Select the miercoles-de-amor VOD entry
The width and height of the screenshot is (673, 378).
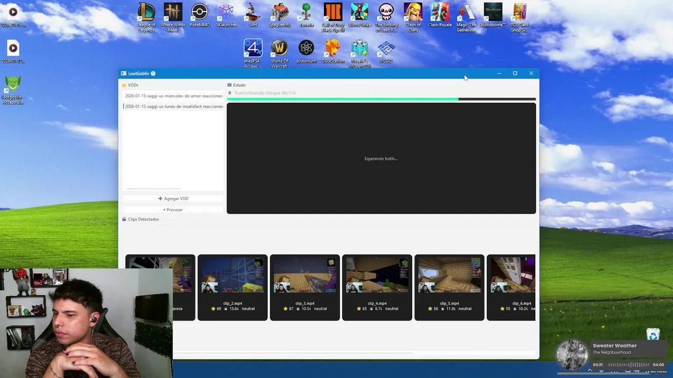coord(174,96)
